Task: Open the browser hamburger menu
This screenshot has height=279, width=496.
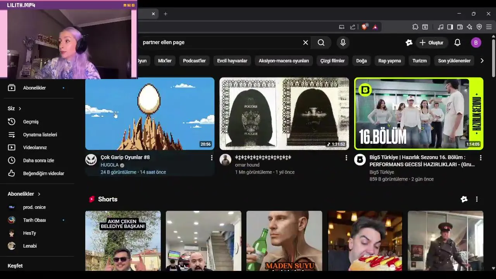Action: pyautogui.click(x=489, y=27)
